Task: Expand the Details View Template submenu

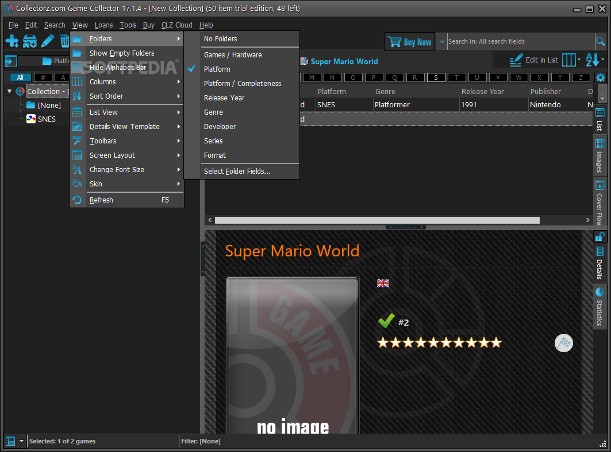Action: click(126, 126)
